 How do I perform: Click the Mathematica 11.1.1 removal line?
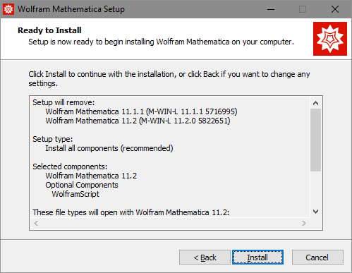tap(141, 111)
